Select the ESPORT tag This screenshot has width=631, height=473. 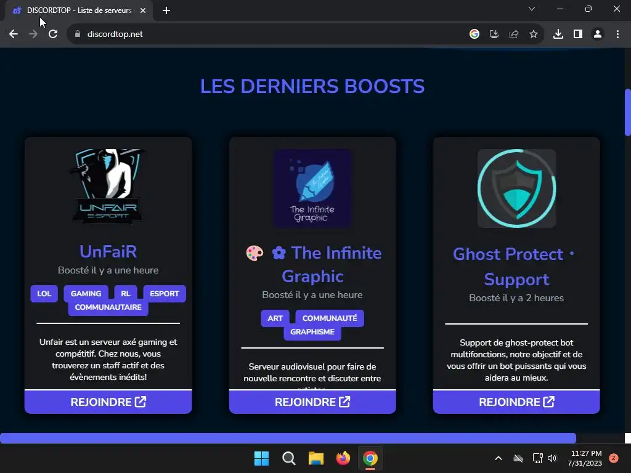click(x=164, y=294)
